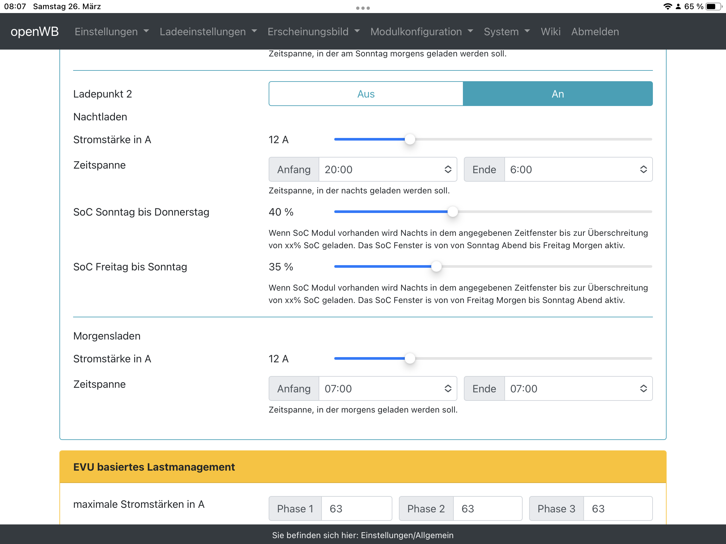Click the Morgensladen Anfang 07:00 stepper arrows

448,388
